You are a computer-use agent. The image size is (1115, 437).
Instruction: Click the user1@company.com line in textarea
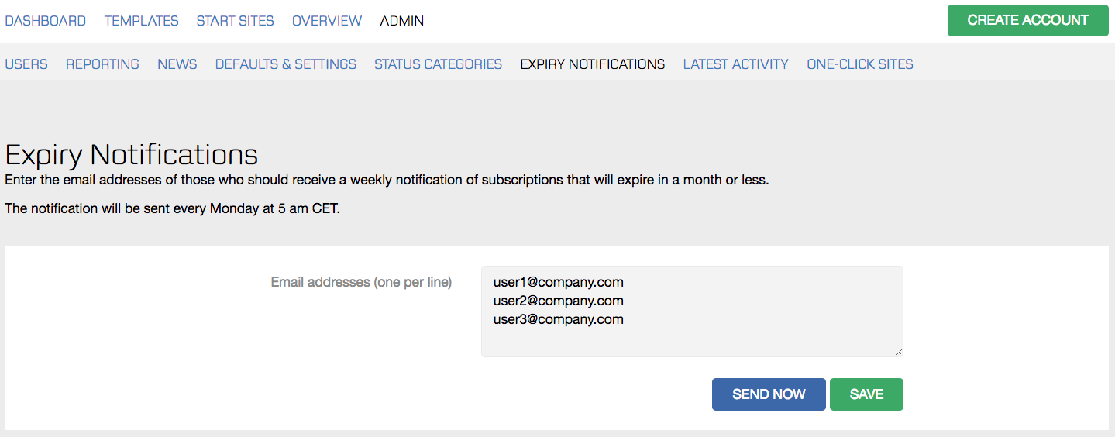558,282
